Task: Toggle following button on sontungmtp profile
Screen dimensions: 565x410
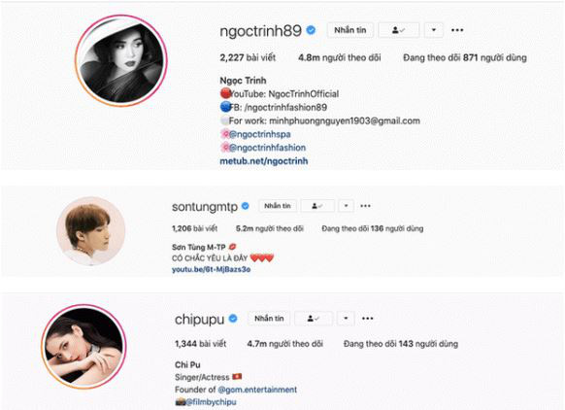Action: click(x=317, y=206)
